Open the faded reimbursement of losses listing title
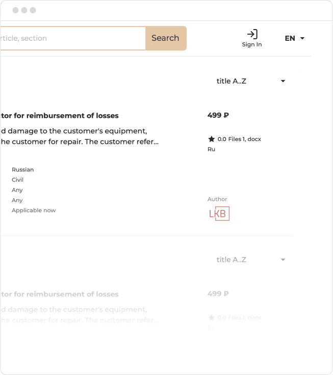The width and height of the screenshot is (333, 375). (59, 294)
